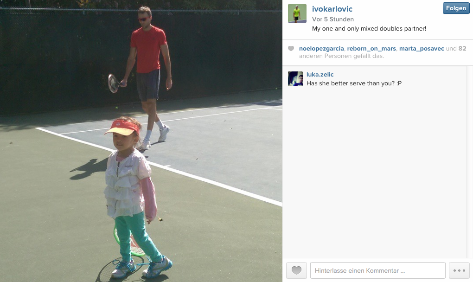Click the small heart icon beside likes list

tap(291, 49)
